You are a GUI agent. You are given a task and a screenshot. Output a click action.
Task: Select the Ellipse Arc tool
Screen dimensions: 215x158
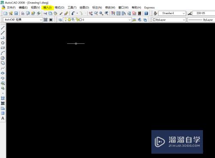pyautogui.click(x=3, y=78)
